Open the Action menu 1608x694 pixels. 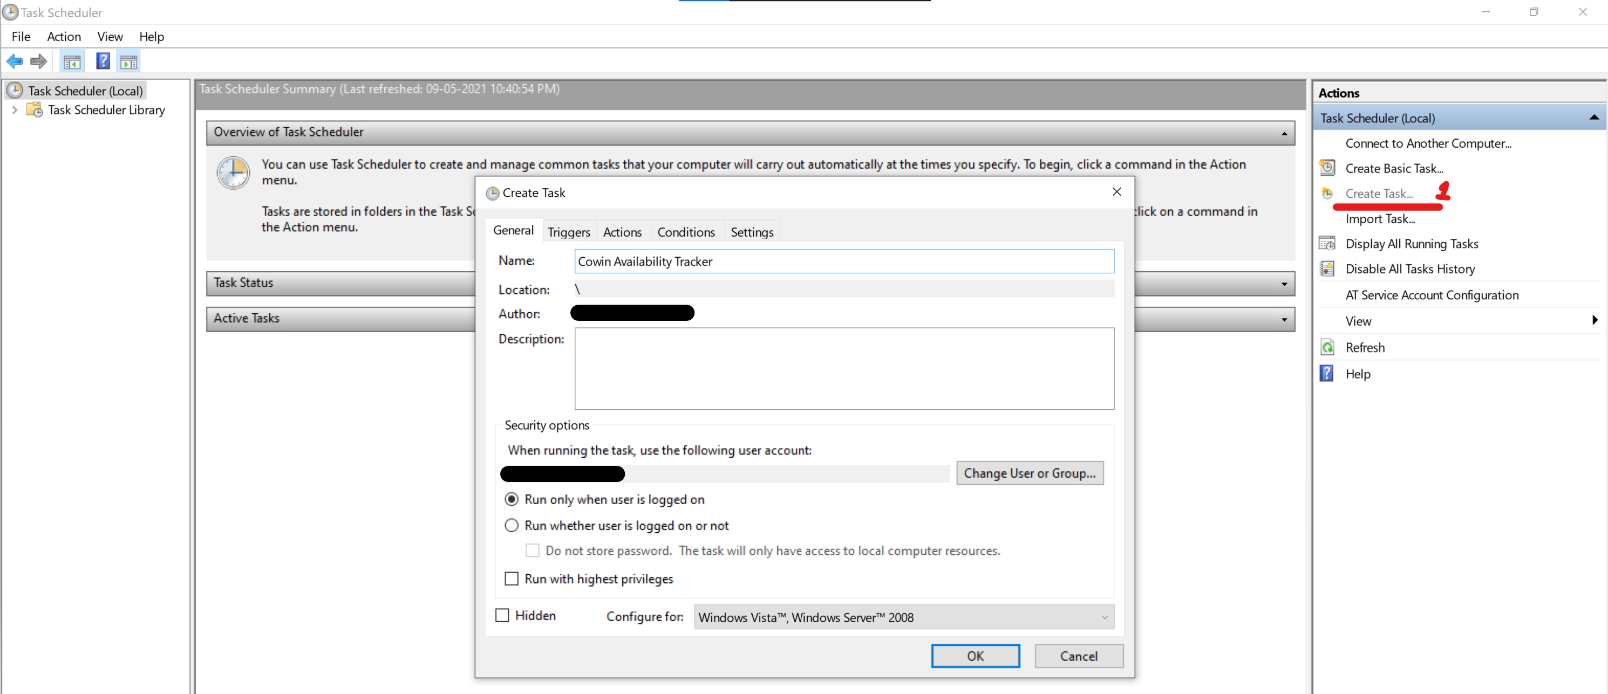[64, 37]
